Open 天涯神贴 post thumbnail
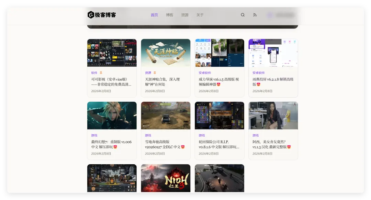The width and height of the screenshot is (371, 200). (166, 53)
